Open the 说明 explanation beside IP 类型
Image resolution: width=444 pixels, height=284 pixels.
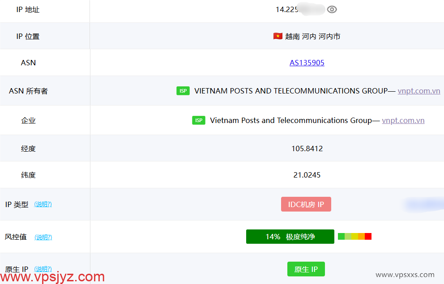43,204
